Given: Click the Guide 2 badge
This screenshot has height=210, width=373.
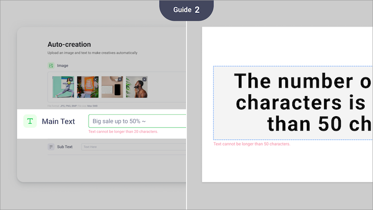Looking at the screenshot, I should (186, 10).
